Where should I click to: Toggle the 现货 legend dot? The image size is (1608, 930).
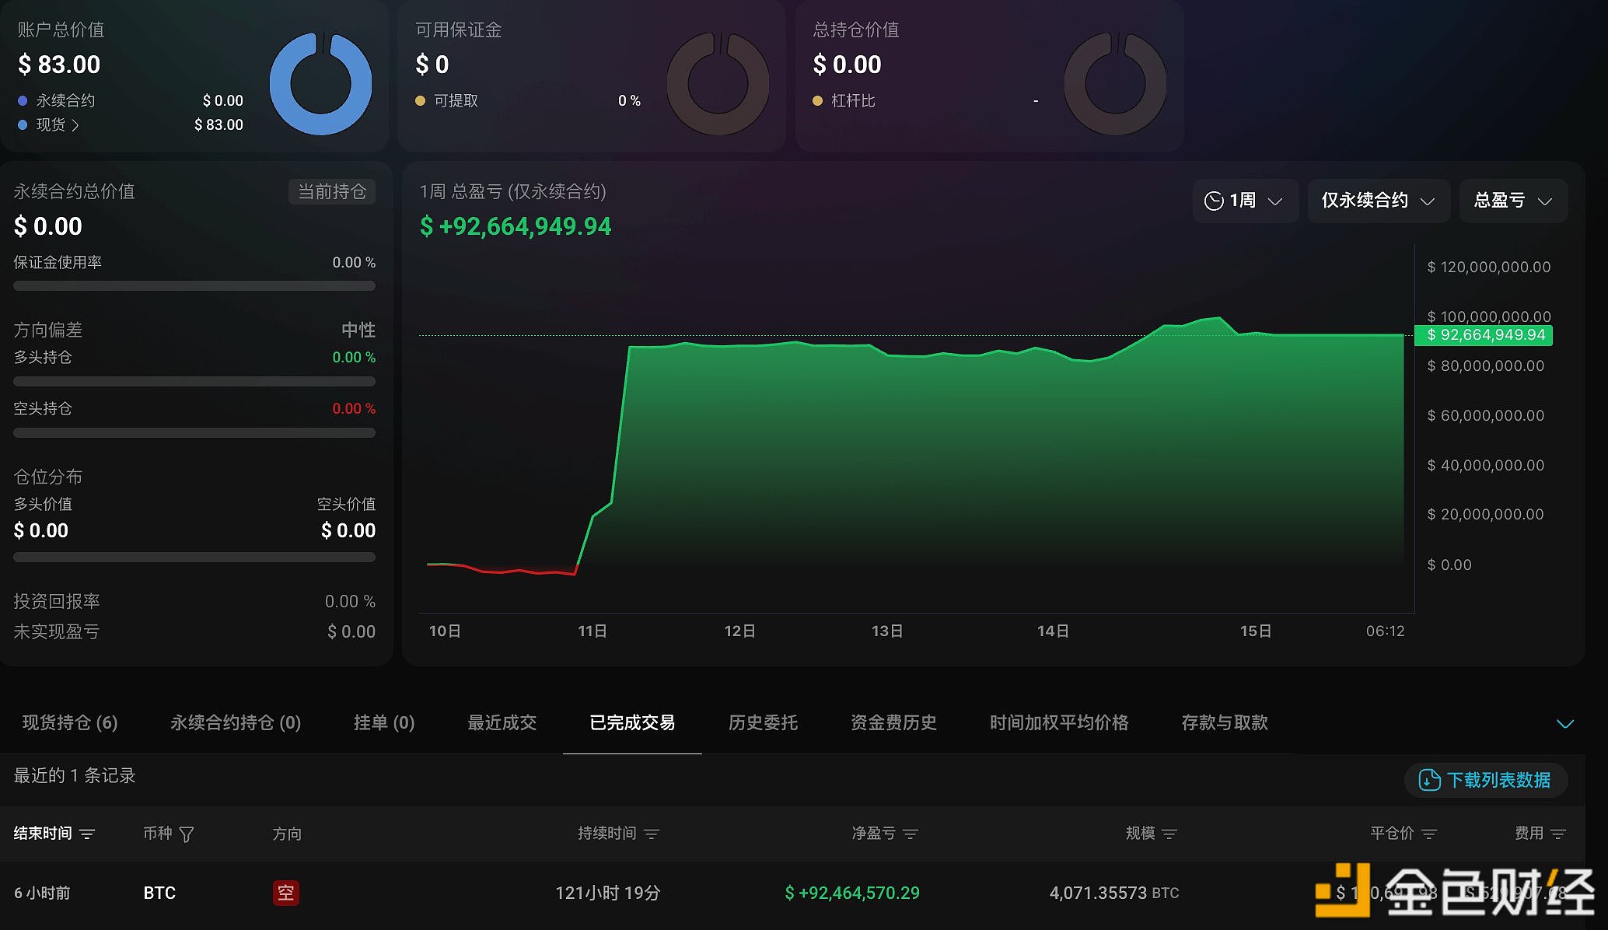pyautogui.click(x=22, y=124)
